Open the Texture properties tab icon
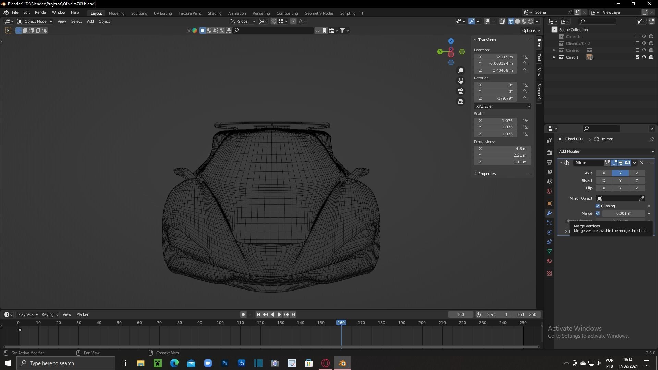658x370 pixels. click(549, 273)
